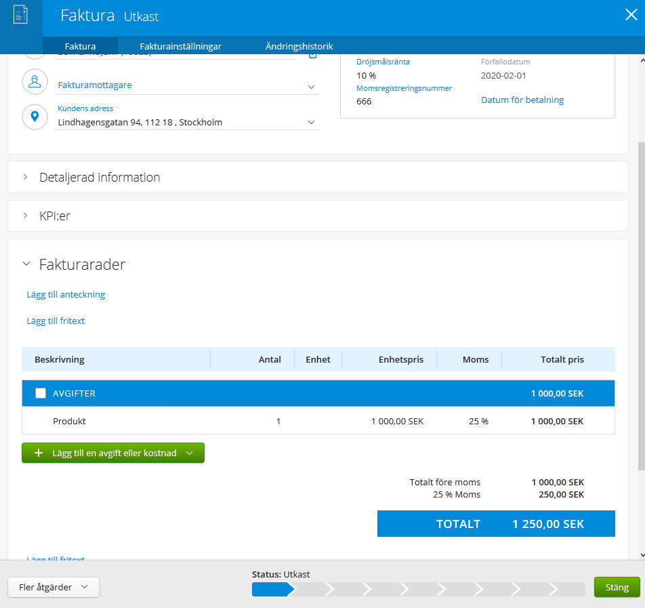Expand the Detaljerad information section
The image size is (645, 608).
point(26,177)
